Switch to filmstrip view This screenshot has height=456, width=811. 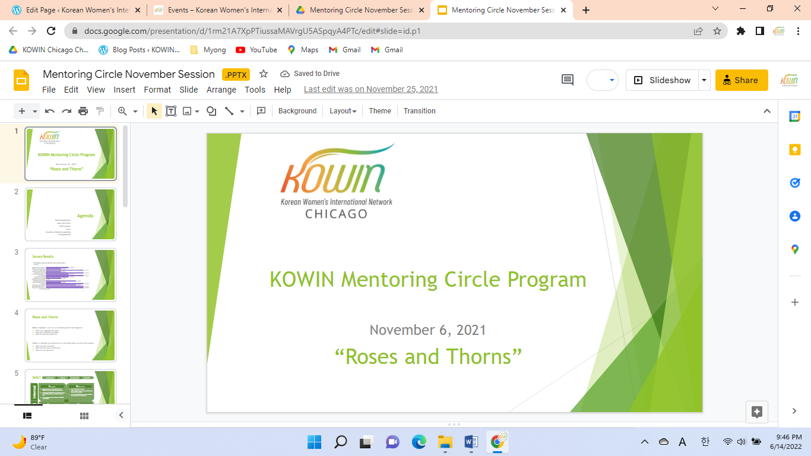click(27, 416)
